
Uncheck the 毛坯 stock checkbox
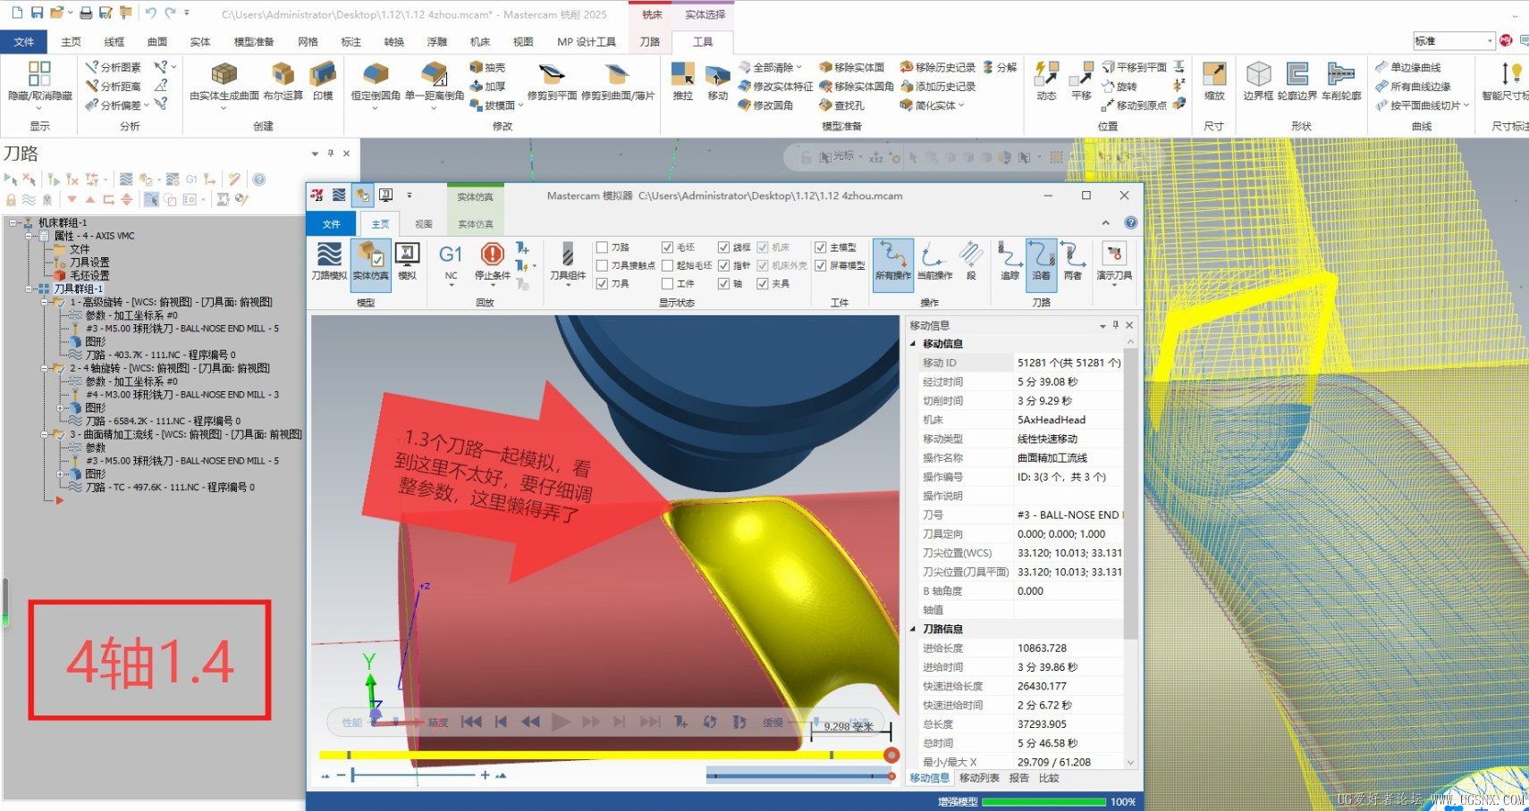tap(667, 247)
